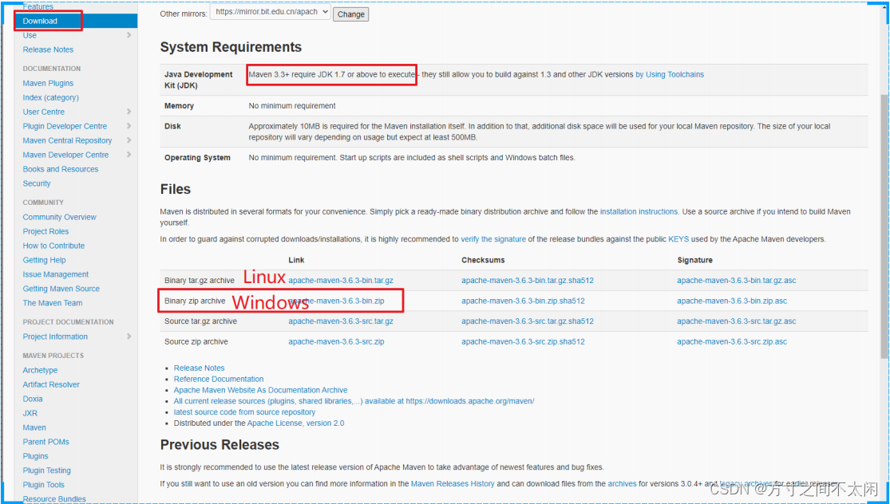Expand the Use submenu chevron
Image resolution: width=890 pixels, height=504 pixels.
click(x=129, y=35)
